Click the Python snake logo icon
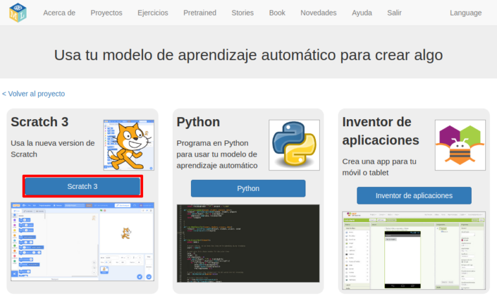 (294, 144)
